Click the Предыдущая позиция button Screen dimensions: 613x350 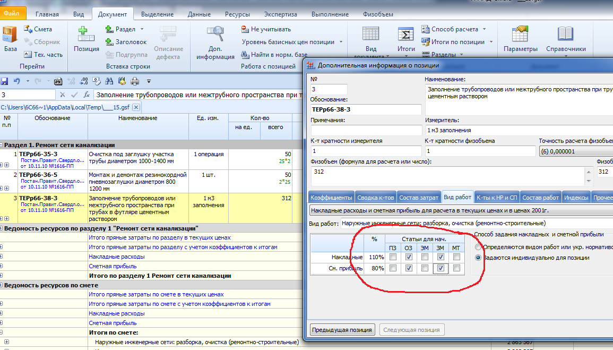click(x=342, y=329)
